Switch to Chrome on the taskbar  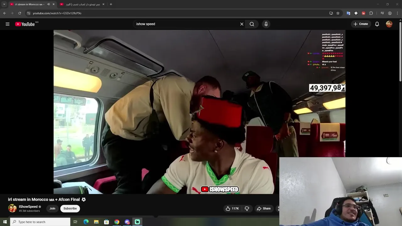tap(117, 222)
